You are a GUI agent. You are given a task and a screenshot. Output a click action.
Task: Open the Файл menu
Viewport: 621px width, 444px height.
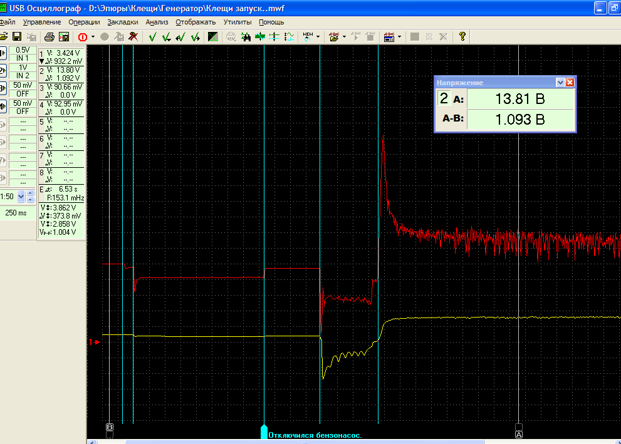pos(8,22)
